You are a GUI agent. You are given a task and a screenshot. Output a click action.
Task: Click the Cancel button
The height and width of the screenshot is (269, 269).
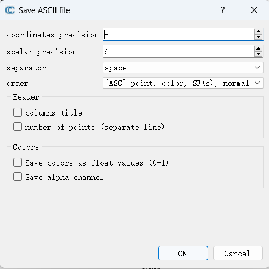(x=238, y=253)
